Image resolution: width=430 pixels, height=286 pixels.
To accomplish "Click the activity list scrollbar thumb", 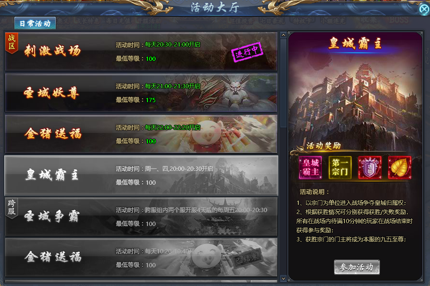I will point(283,83).
